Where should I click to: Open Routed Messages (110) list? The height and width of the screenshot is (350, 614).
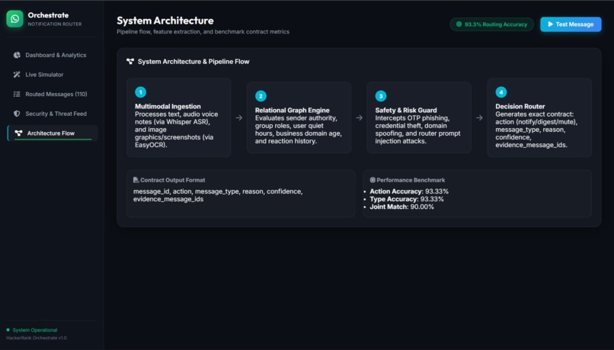tap(52, 94)
